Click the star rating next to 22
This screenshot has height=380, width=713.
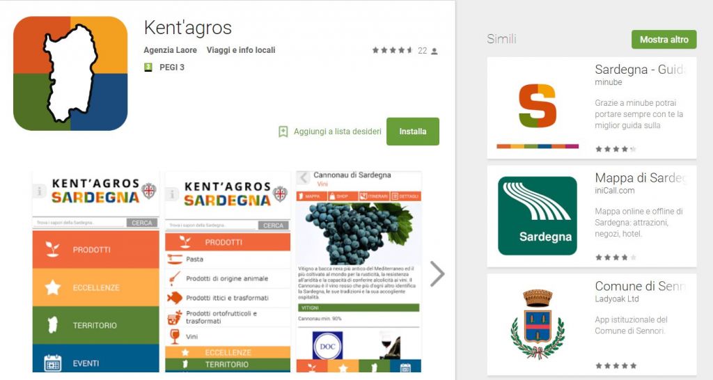[x=393, y=50]
